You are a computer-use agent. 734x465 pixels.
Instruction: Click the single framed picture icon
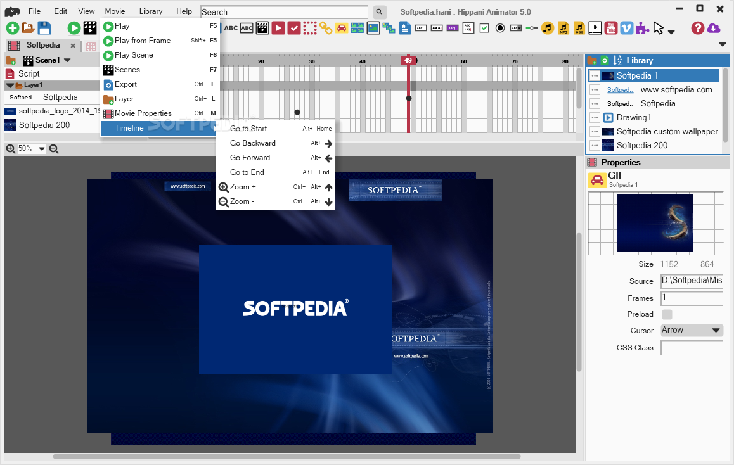pos(373,28)
